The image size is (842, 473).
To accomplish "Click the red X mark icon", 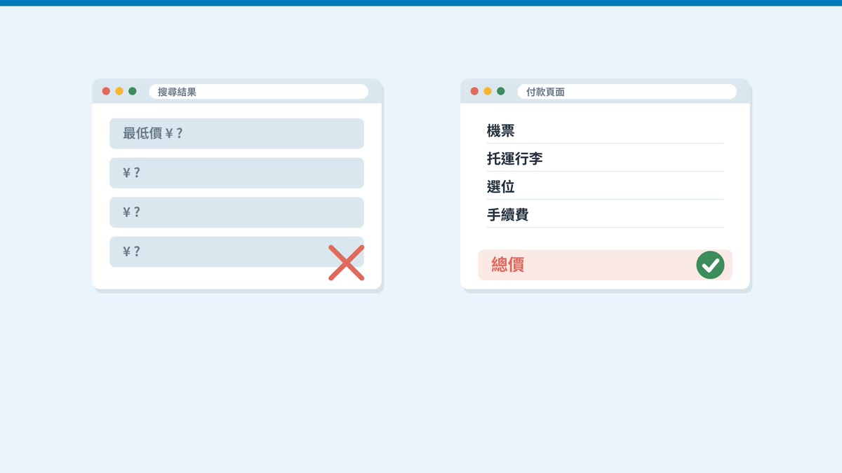I will [x=347, y=263].
